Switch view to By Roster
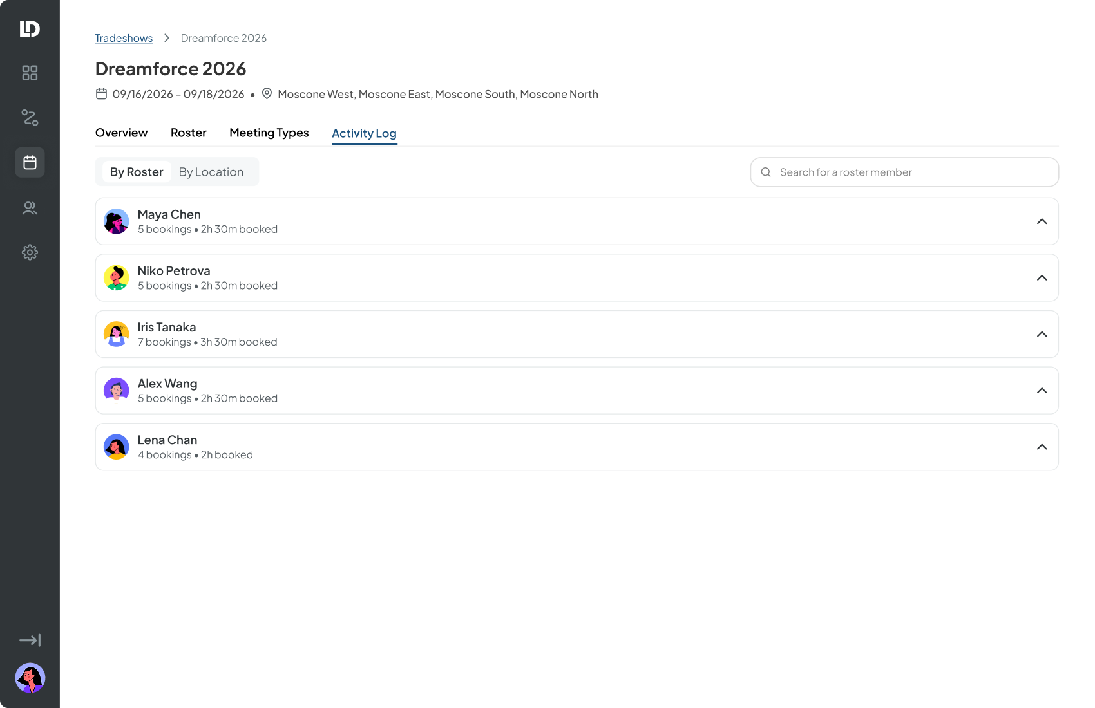1095x708 pixels. (x=137, y=172)
